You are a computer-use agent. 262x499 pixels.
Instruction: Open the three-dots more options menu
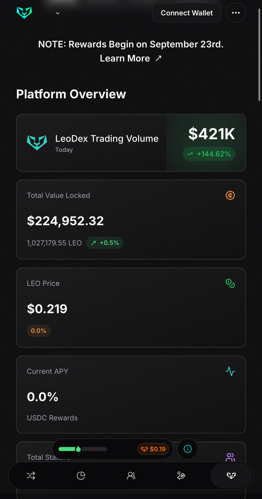pos(236,13)
